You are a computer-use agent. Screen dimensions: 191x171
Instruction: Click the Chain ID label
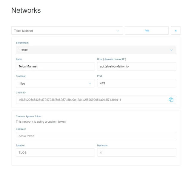click(x=21, y=93)
